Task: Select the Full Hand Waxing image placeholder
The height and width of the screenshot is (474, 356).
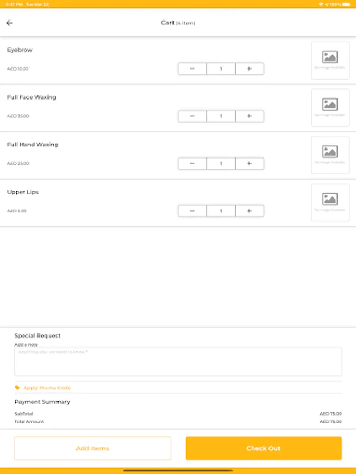Action: [330, 155]
